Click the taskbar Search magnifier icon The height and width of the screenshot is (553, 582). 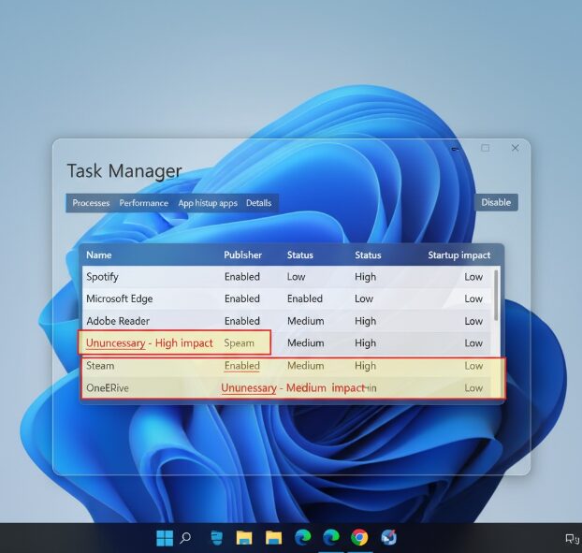[185, 537]
